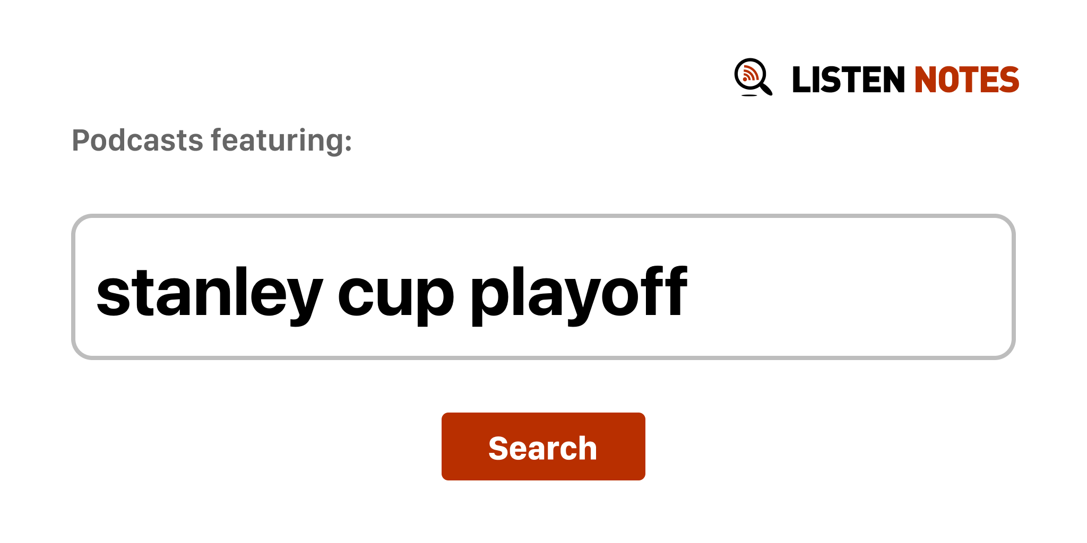Click the word "playoff" in the search box
The image size is (1087, 543).
pyautogui.click(x=579, y=292)
